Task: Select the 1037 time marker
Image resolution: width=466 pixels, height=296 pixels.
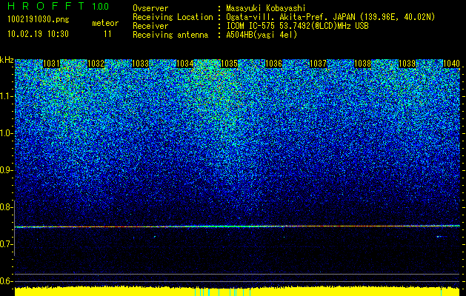Action: tap(318, 64)
